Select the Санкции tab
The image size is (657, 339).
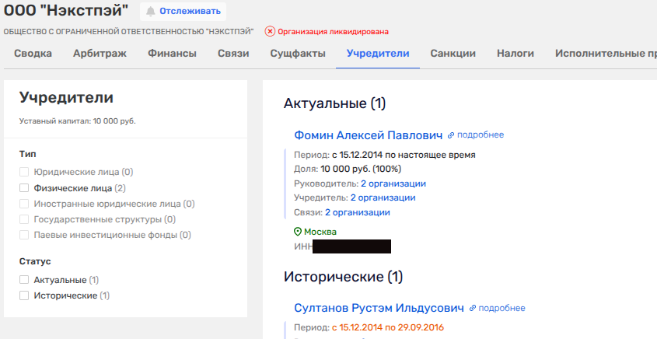coord(453,54)
